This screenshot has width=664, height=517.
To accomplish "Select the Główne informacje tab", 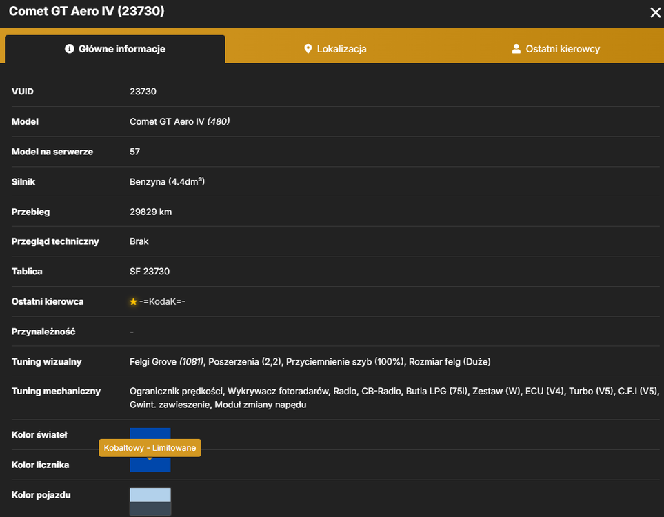I will pos(115,49).
